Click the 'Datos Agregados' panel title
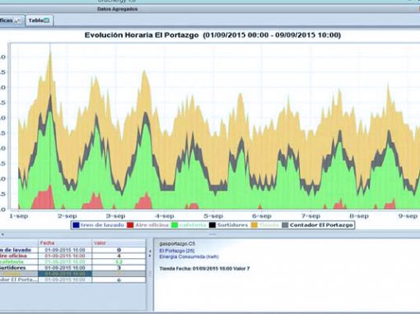The width and height of the screenshot is (420, 314). (118, 9)
